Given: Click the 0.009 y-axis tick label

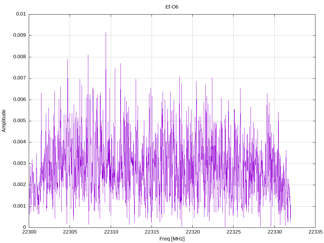Looking at the screenshot, I should (20, 35).
